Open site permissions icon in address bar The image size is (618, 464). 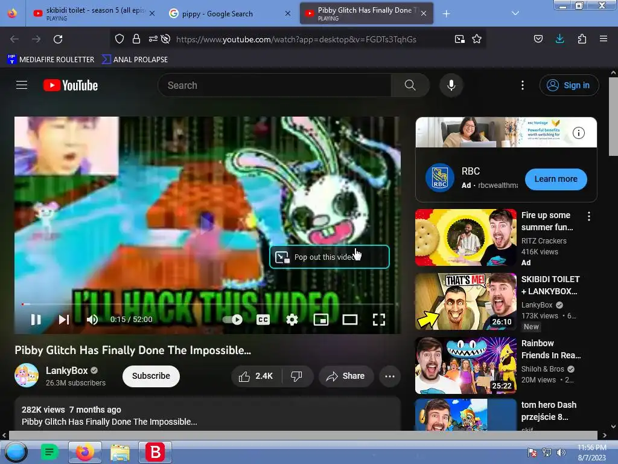point(153,39)
